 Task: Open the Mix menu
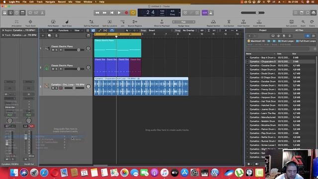[70, 2]
